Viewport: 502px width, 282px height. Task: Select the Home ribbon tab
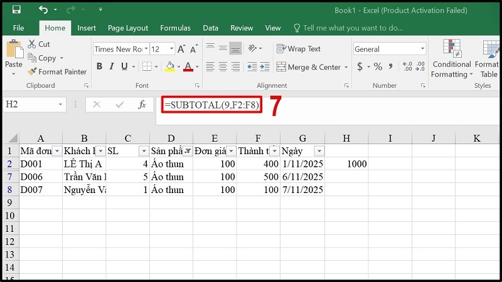point(55,28)
